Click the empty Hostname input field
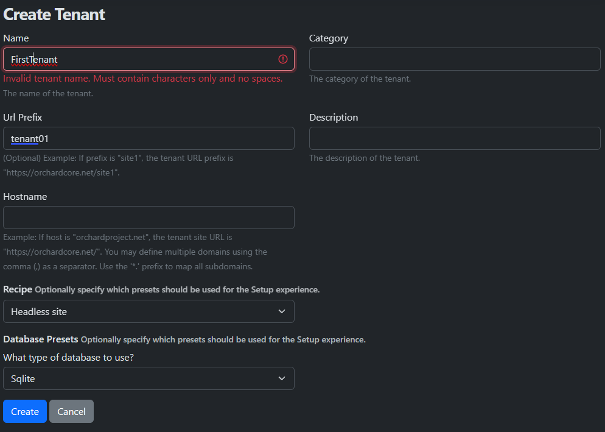Screen dimensions: 605x432 (x=149, y=218)
